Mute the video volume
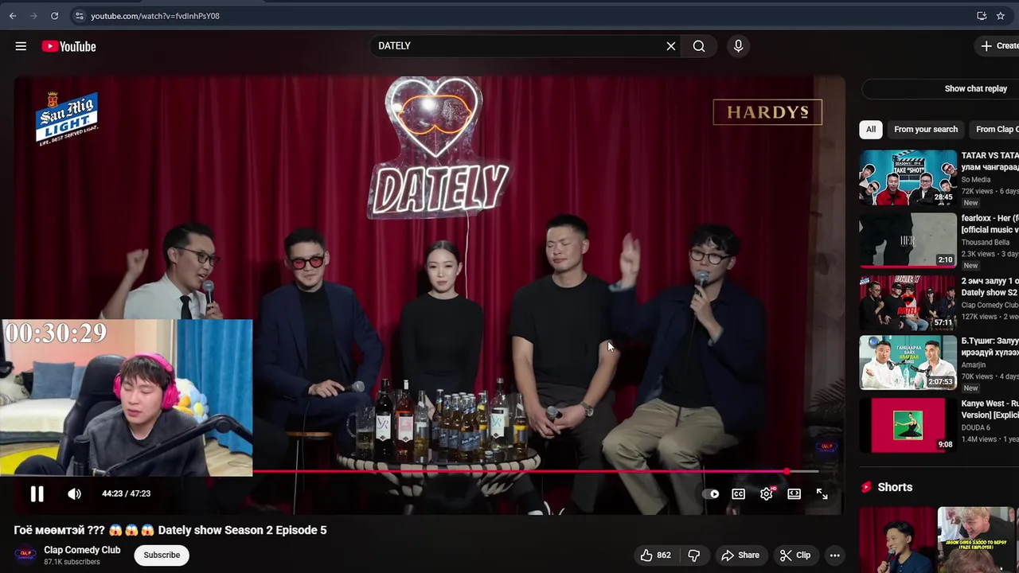This screenshot has height=573, width=1019. (74, 493)
